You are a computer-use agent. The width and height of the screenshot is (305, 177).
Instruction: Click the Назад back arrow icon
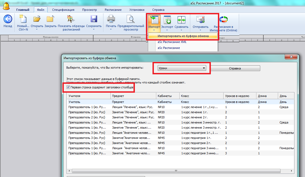(x=8, y=19)
